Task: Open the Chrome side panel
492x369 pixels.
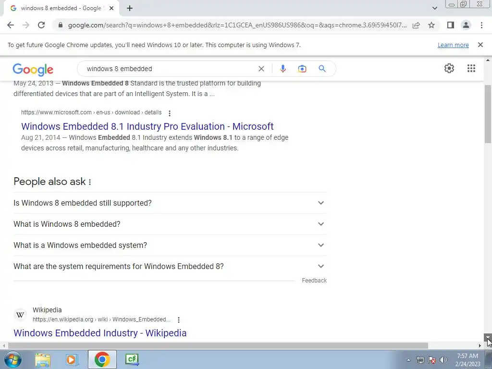Action: tap(450, 25)
